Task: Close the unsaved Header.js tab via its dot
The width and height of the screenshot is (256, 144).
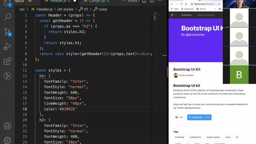Action: 75,1
